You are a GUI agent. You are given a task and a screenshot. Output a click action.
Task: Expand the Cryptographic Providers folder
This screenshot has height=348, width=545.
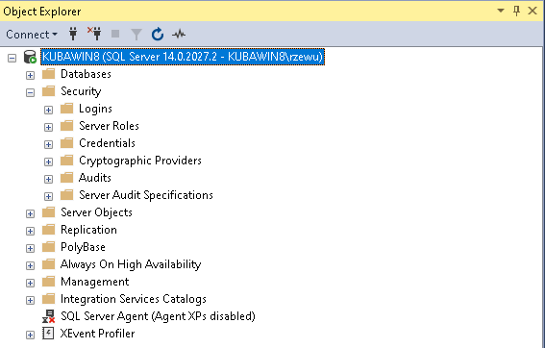(48, 162)
